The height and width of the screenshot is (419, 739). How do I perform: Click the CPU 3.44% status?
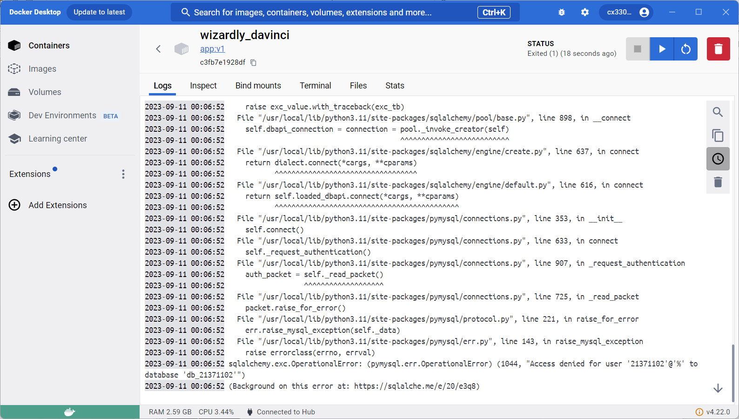click(216, 412)
